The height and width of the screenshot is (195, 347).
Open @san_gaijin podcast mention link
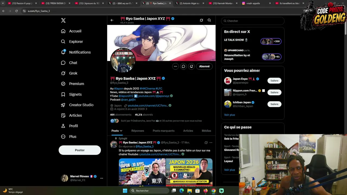point(128,100)
